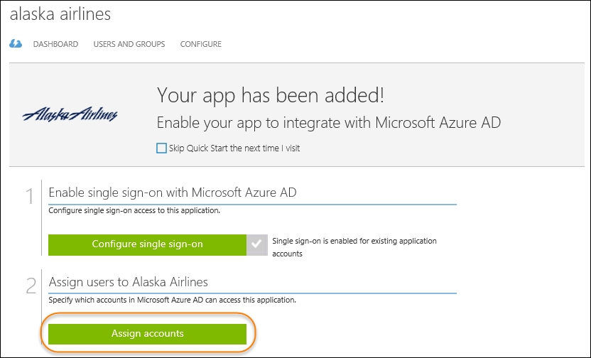Click 'Your app has been added!' heading
Screen dimensions: 591x358
(271, 94)
